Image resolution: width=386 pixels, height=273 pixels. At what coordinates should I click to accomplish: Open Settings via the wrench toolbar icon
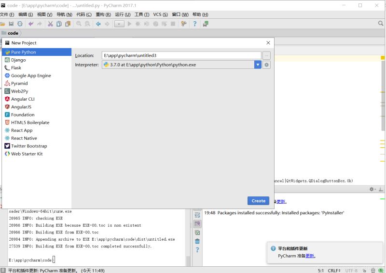[x=184, y=24]
